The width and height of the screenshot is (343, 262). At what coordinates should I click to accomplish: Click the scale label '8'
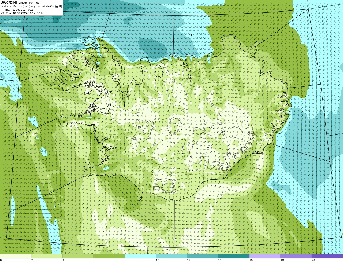point(125,260)
